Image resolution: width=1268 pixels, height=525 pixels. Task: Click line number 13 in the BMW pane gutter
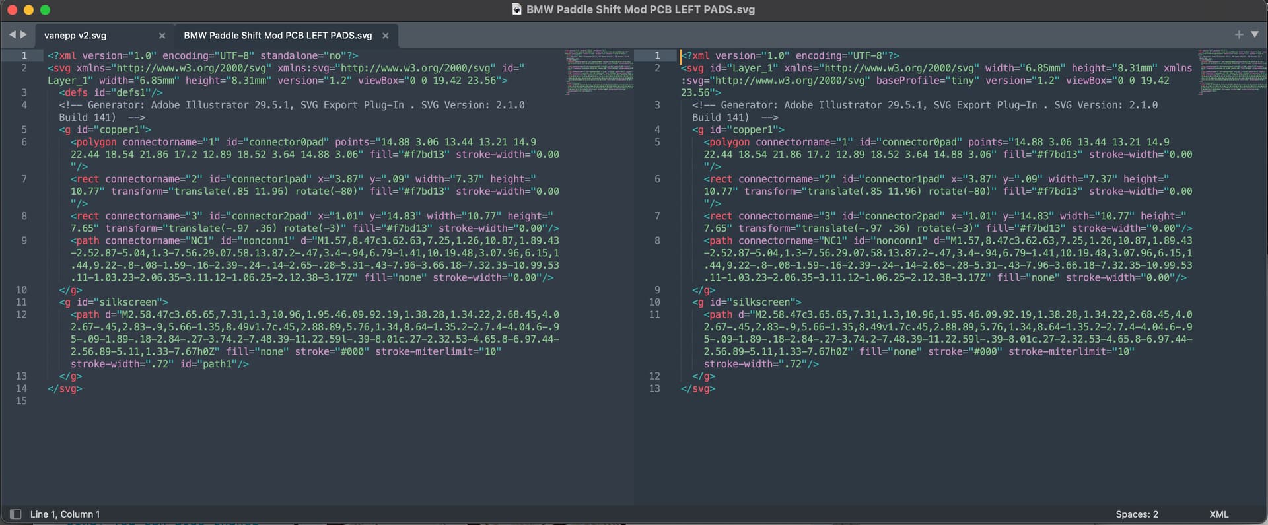(x=654, y=388)
